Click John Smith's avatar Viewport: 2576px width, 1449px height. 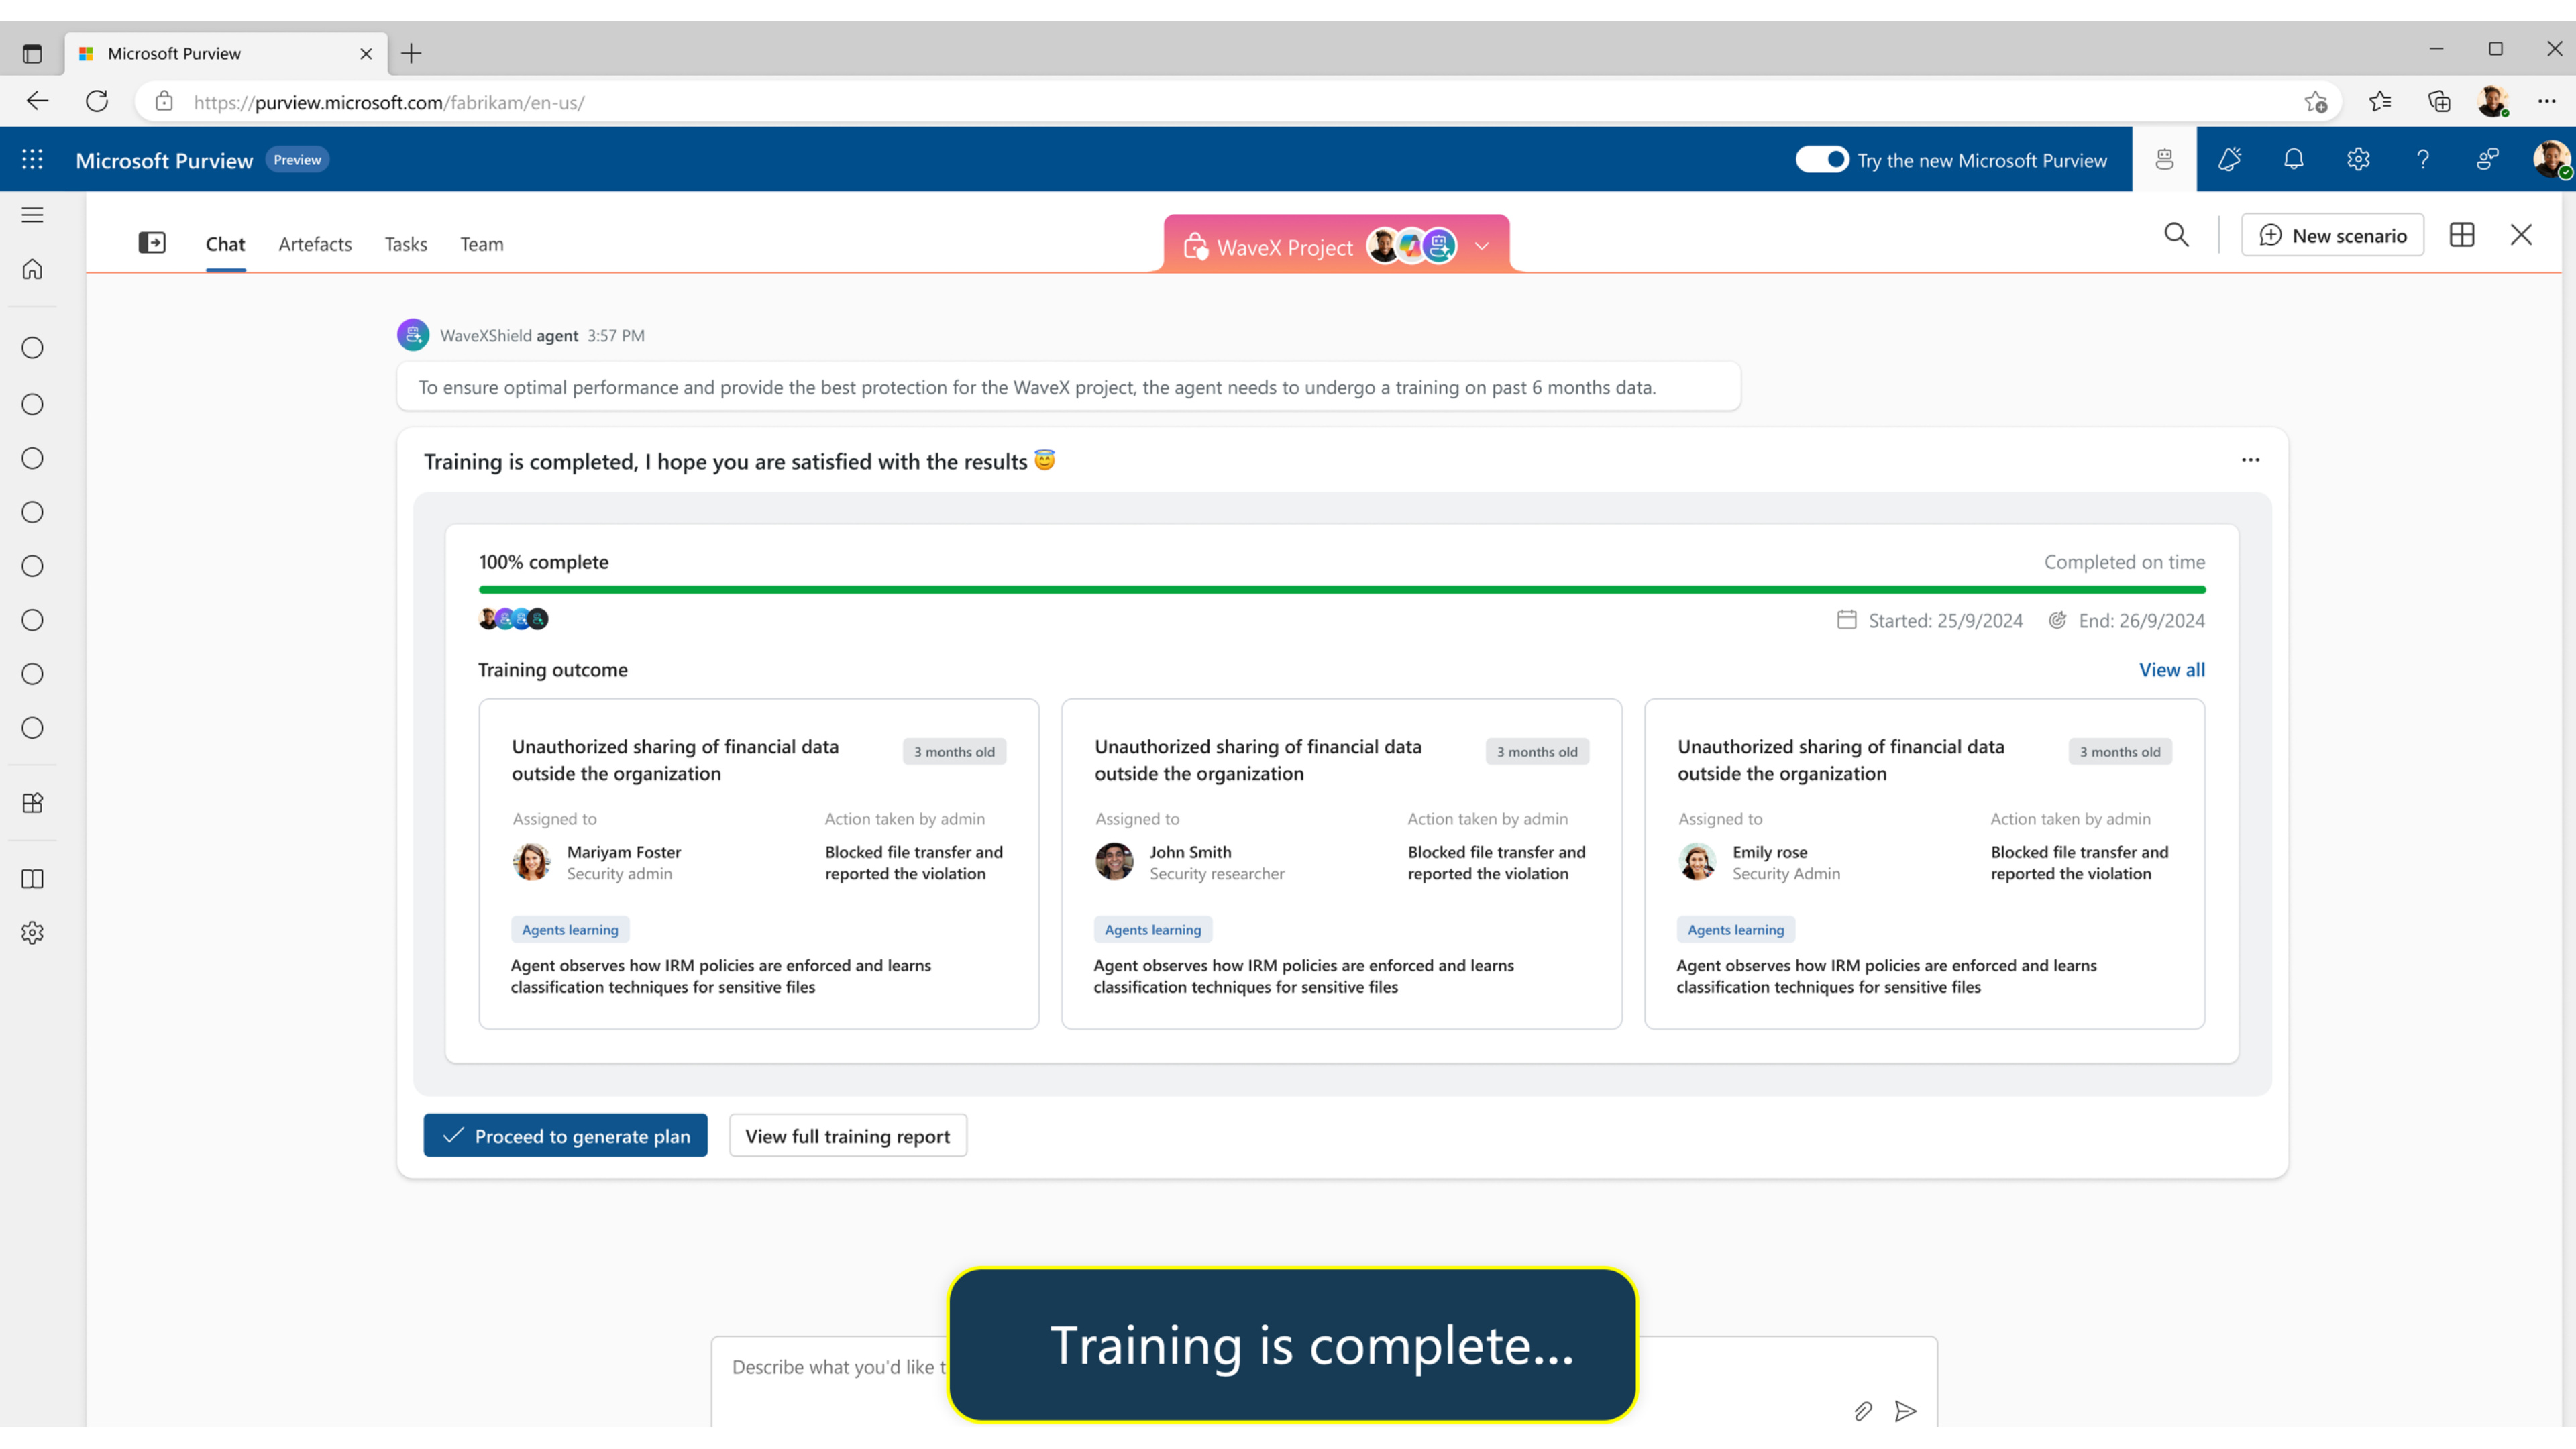[1114, 861]
